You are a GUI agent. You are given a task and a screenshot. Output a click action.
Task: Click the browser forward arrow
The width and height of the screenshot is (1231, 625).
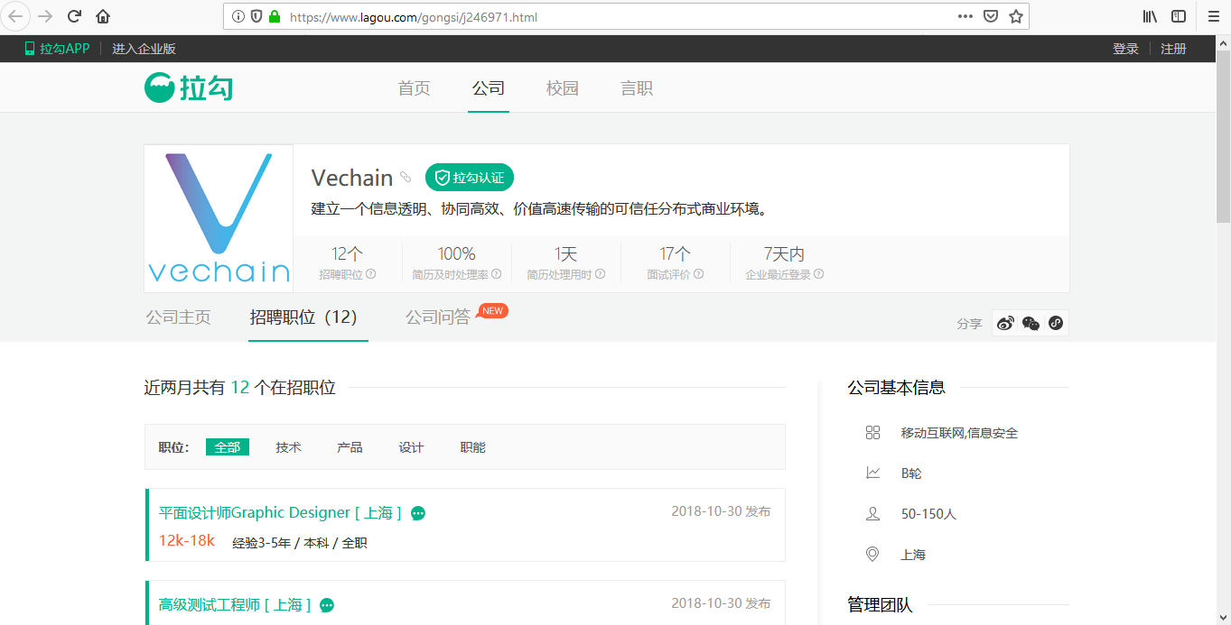coord(45,16)
